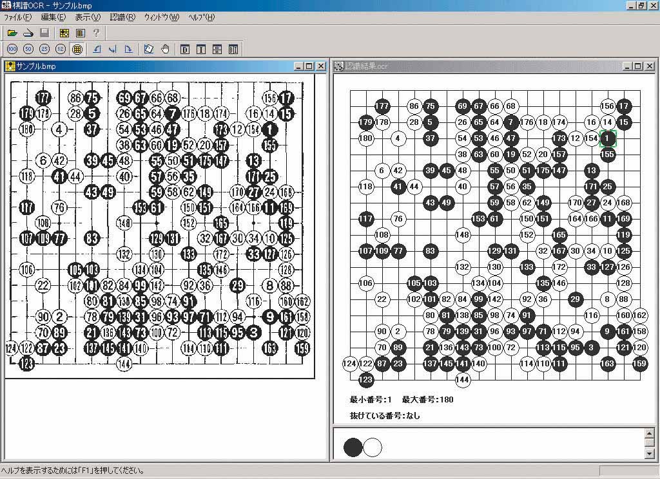Image resolution: width=660 pixels, height=479 pixels.
Task: Rotate image right with the arrow icon
Action: pos(128,49)
